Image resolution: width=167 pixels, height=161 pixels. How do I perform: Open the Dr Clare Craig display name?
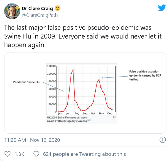coord(37,8)
